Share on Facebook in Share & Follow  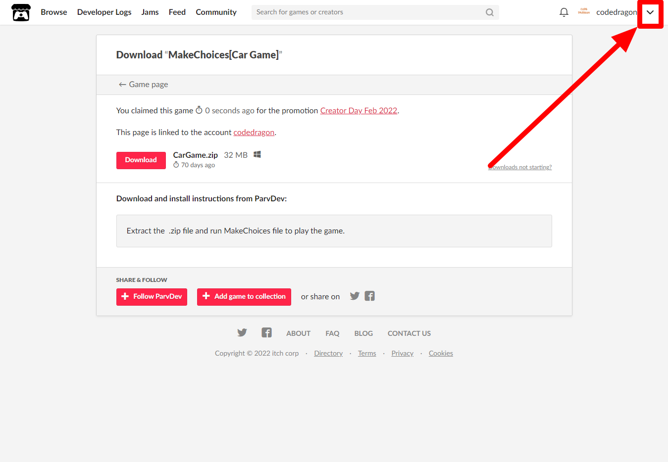[369, 296]
